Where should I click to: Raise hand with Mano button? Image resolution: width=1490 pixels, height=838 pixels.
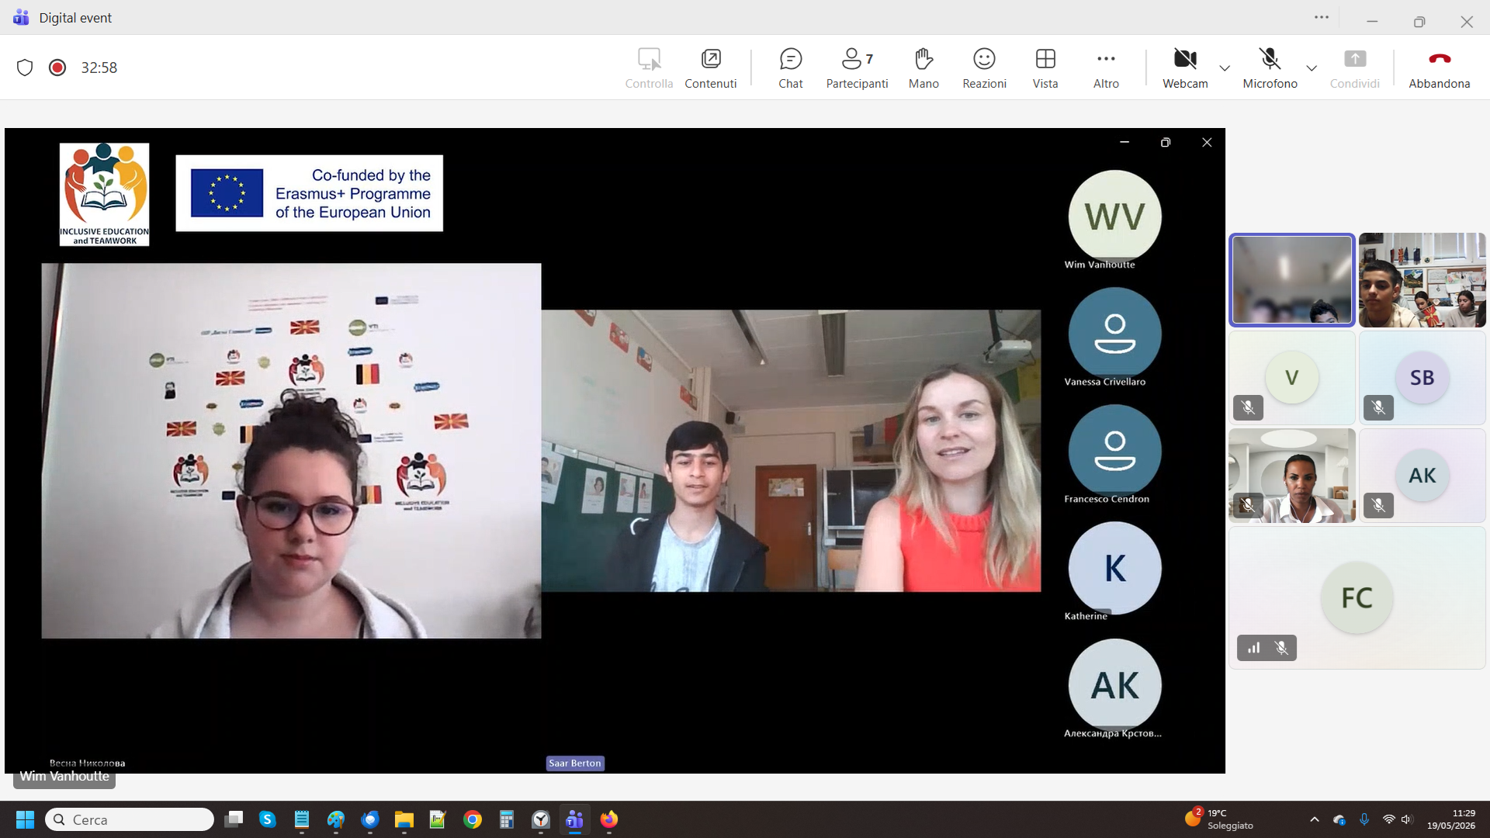tap(923, 68)
